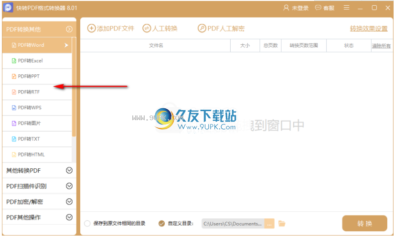Select PDF转RTF menu item
Image resolution: width=394 pixels, height=238 pixels.
click(x=37, y=92)
